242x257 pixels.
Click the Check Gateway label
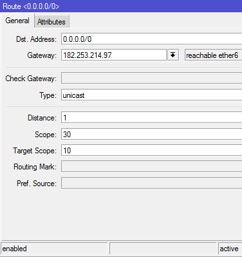click(x=31, y=79)
